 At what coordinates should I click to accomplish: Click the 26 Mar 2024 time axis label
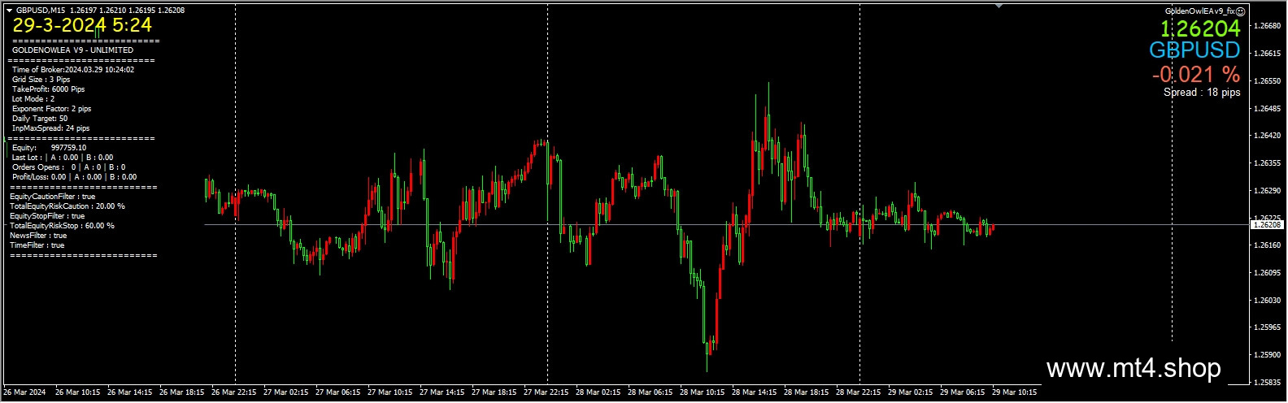[24, 392]
